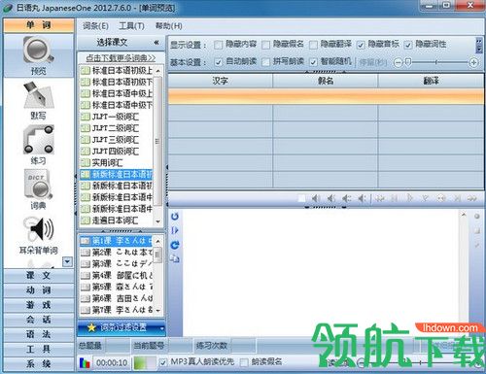
Task: Uncheck 自动朗读 checkbox
Action: tap(219, 62)
